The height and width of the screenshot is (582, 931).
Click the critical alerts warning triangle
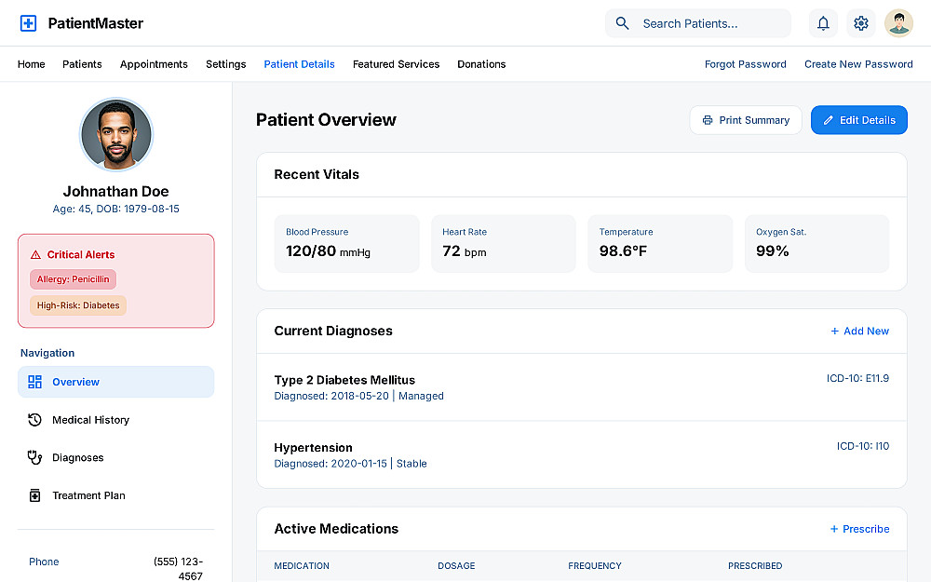[x=35, y=254]
